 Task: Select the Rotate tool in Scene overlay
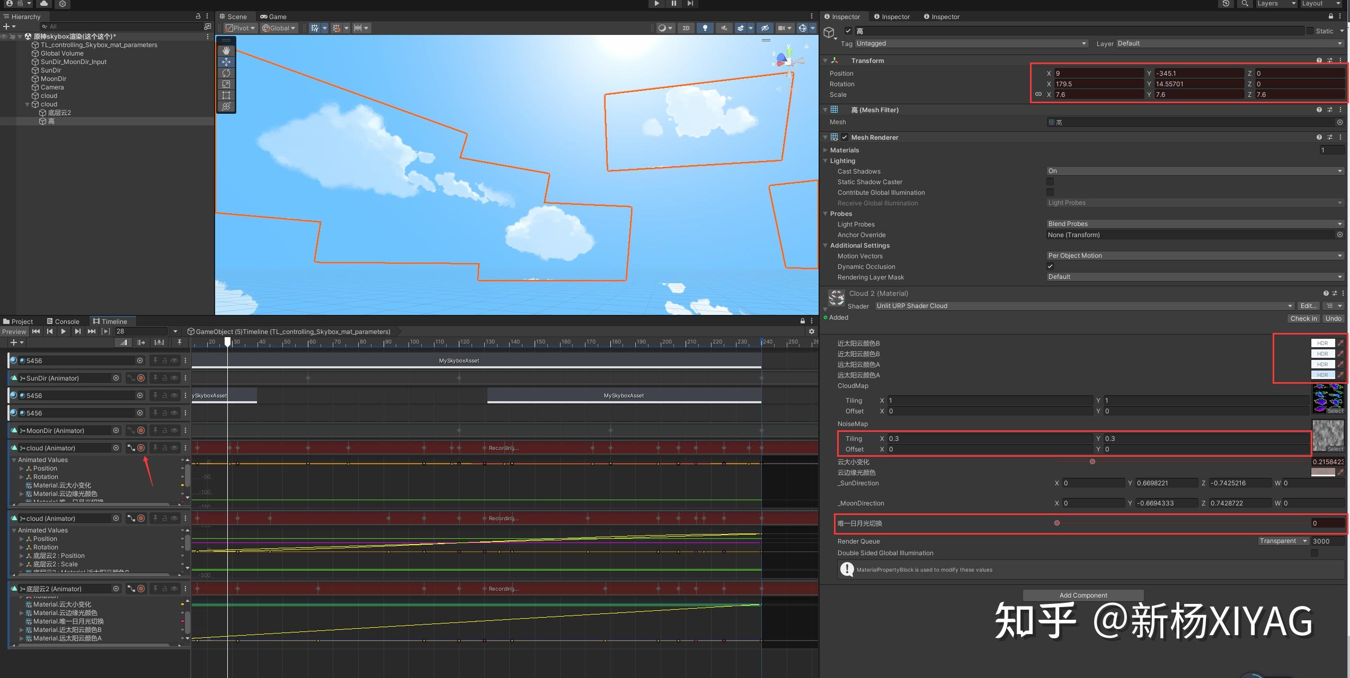(226, 73)
